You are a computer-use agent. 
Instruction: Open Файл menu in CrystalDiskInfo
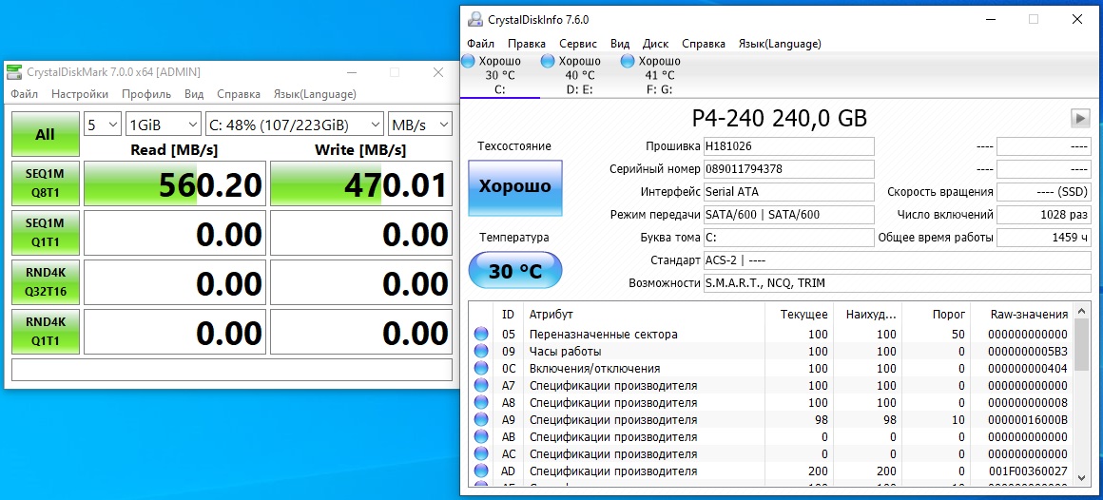pyautogui.click(x=480, y=44)
